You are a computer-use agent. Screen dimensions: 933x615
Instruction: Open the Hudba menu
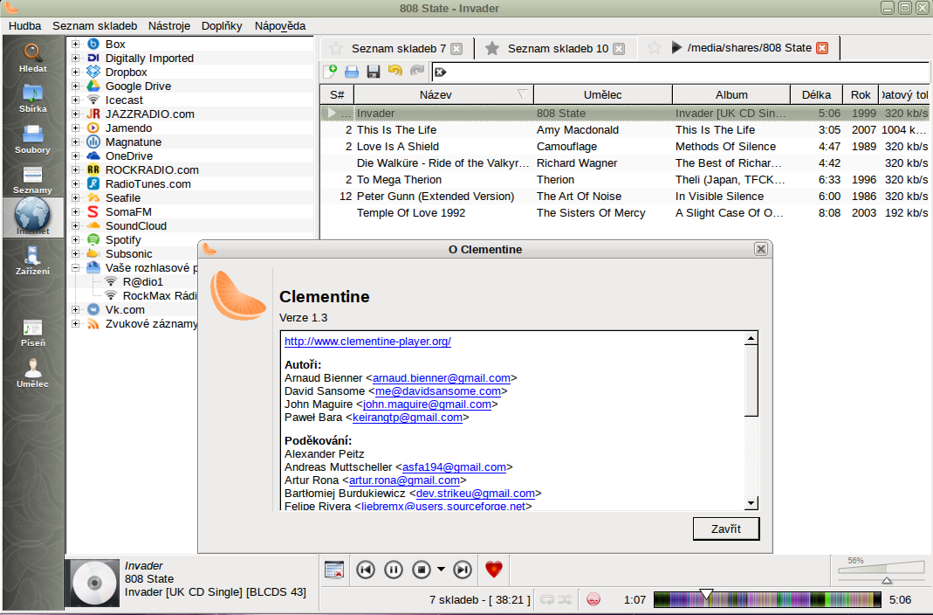25,26
